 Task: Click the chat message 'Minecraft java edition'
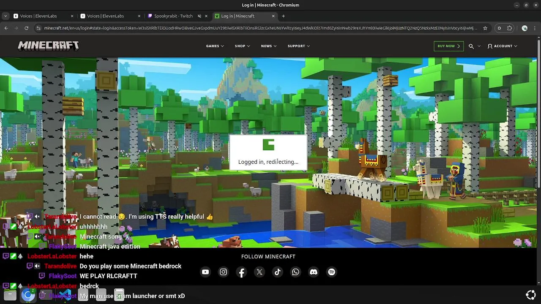[110, 247]
